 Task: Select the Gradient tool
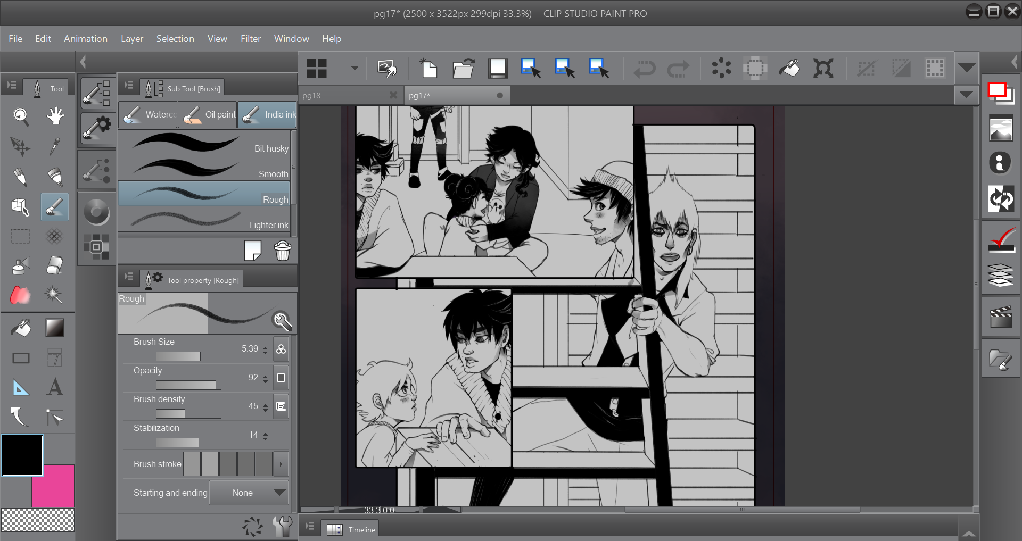54,328
